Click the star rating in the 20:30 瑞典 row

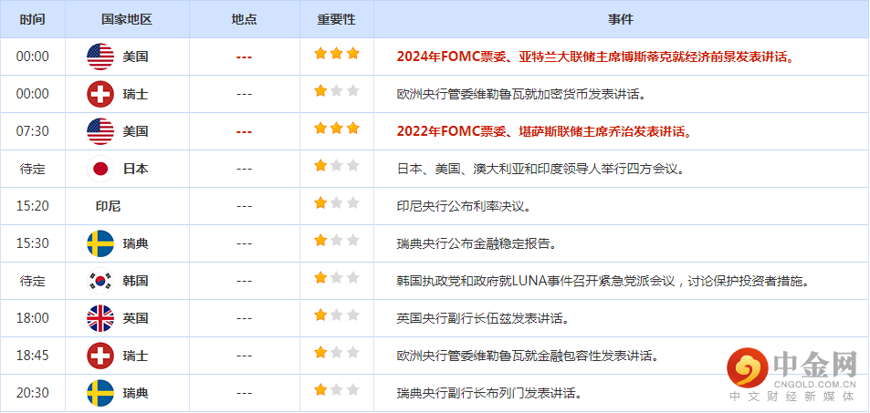click(x=337, y=390)
